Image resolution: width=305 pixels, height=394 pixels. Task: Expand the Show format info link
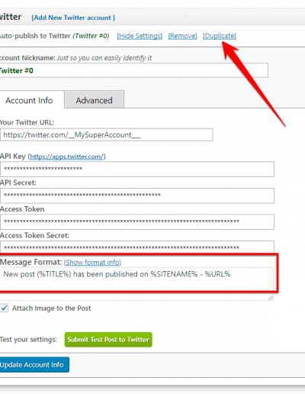tap(93, 263)
